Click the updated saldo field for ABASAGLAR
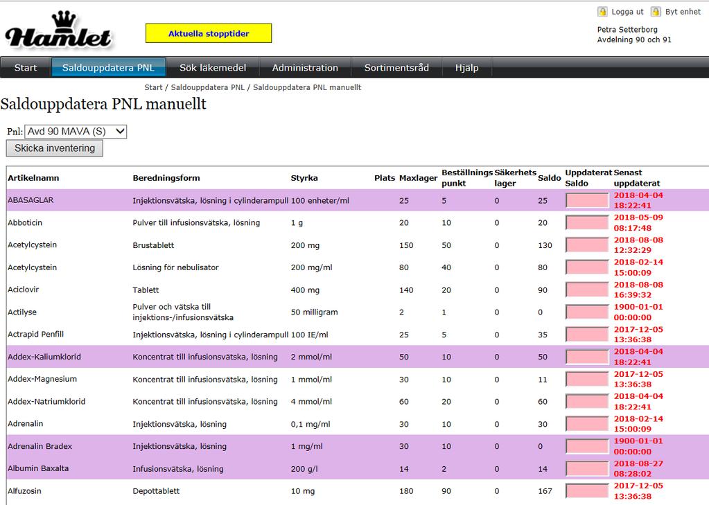This screenshot has height=505, width=709. [x=587, y=200]
